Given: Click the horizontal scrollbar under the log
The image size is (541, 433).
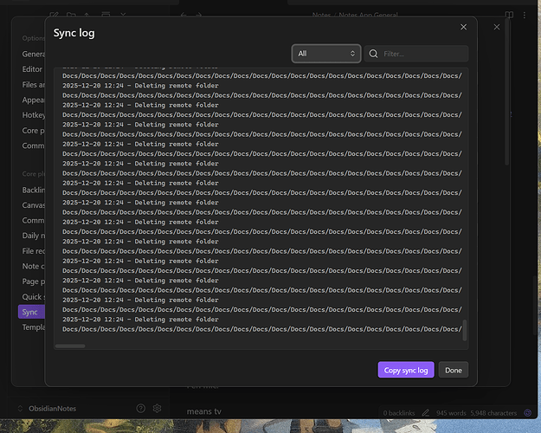Looking at the screenshot, I should 71,346.
